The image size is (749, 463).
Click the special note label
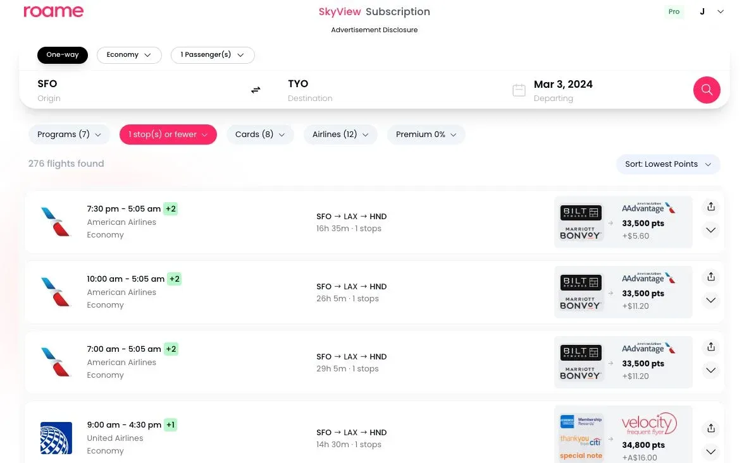click(581, 455)
